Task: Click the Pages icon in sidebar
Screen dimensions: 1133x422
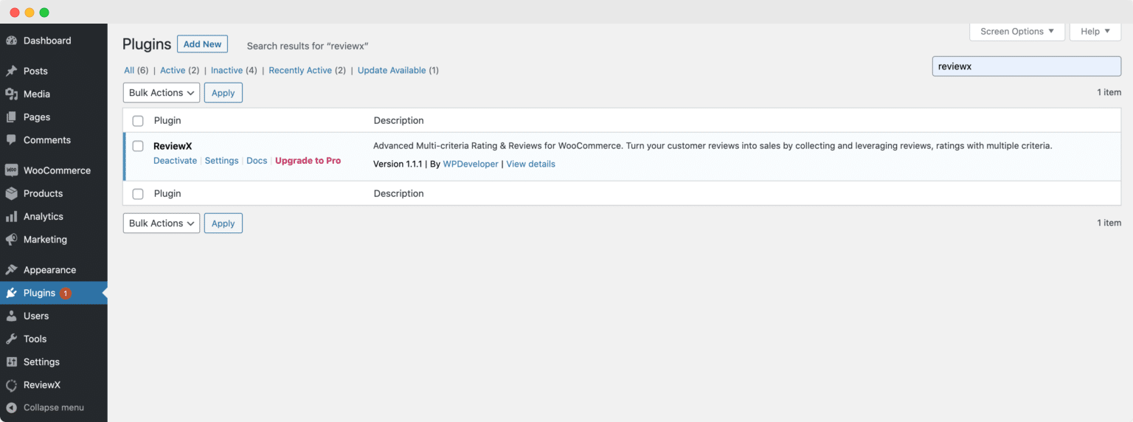Action: (x=11, y=117)
